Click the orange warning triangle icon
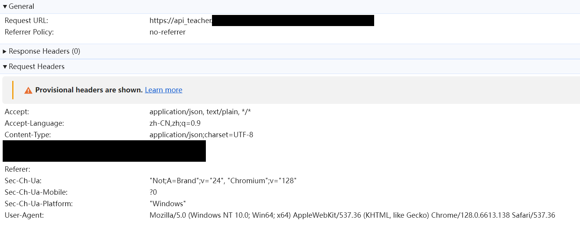Viewport: 580px width, 238px height. pos(28,90)
